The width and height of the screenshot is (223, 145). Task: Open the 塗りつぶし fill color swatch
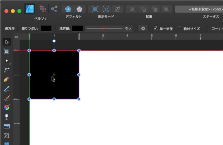coord(46,28)
